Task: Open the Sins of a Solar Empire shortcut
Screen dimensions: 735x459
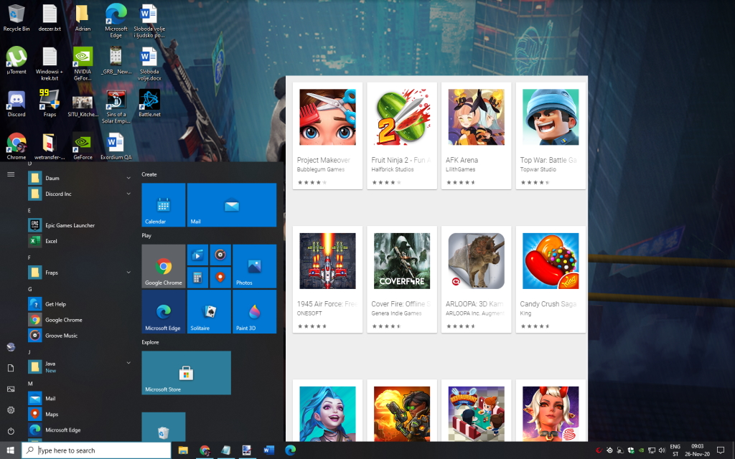Action: point(116,108)
